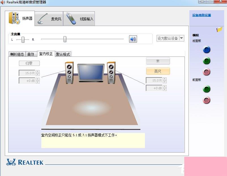This screenshot has height=176, width=227.
Task: Select 英尺 feet unit button
Action: tap(158, 71)
